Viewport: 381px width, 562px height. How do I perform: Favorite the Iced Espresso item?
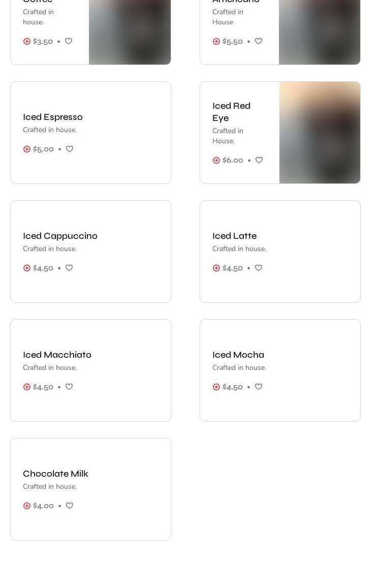[x=70, y=149]
